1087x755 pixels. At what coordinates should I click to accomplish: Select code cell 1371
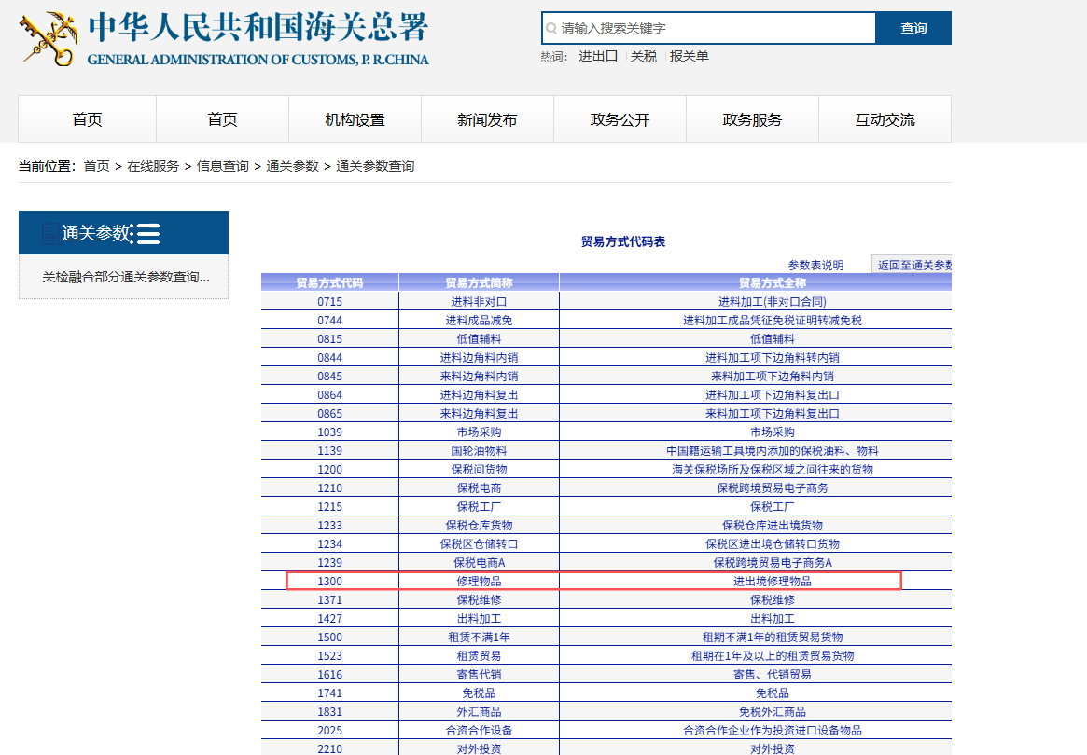330,600
